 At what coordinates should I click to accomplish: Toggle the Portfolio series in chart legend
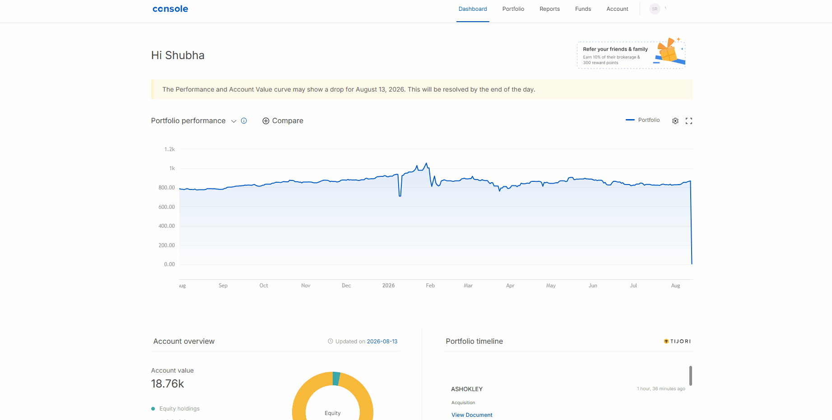(643, 120)
